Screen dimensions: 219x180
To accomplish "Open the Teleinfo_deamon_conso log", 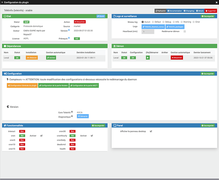I will click(153, 27).
